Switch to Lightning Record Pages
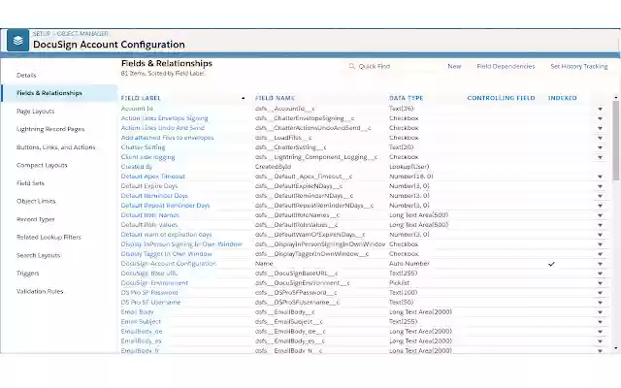Viewport: 621px width, 388px height. pyautogui.click(x=49, y=129)
